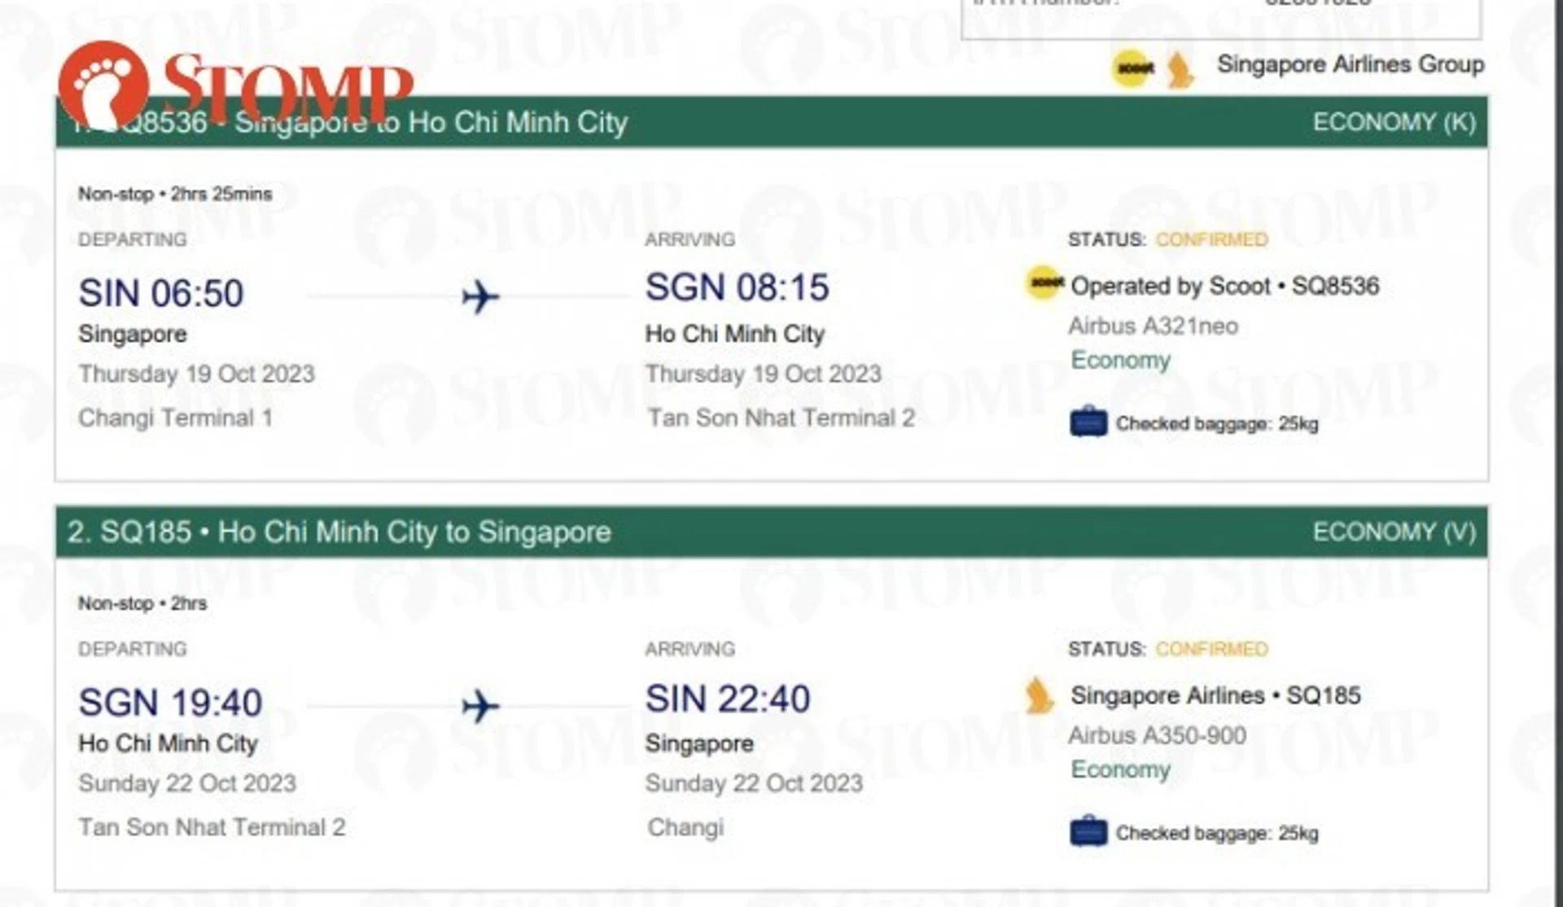Click the CONFIRMED status of first flight
The image size is (1563, 907).
point(1211,239)
